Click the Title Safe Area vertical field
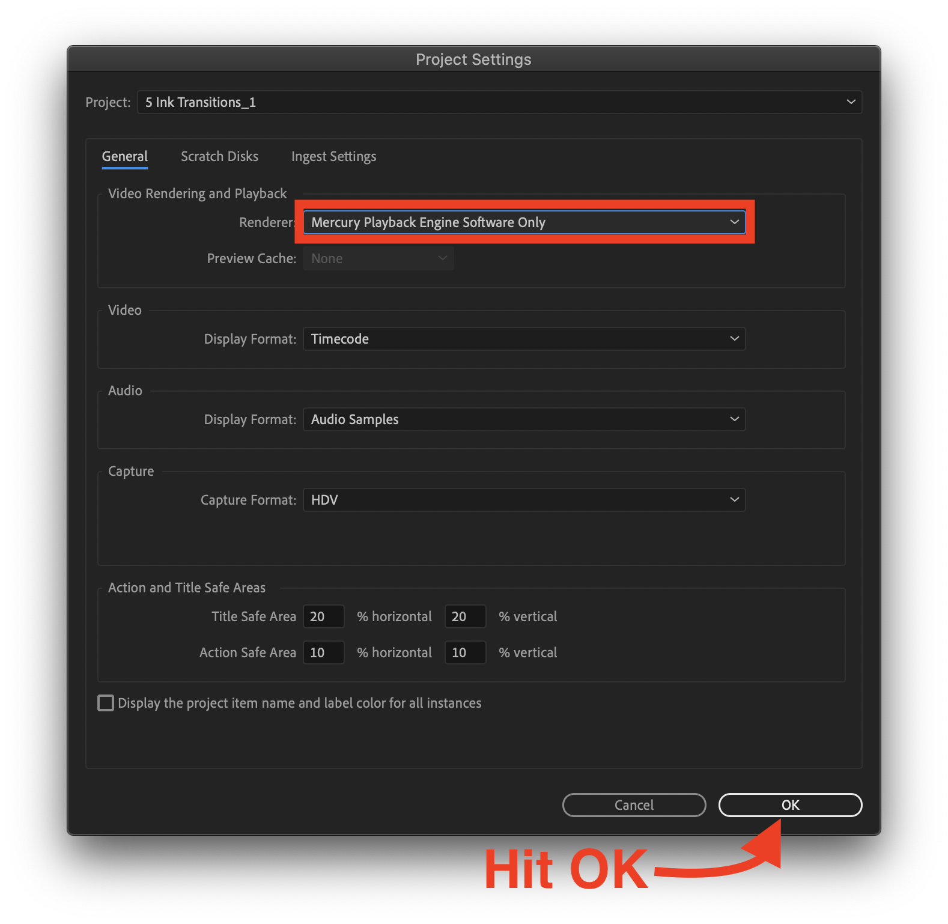This screenshot has height=924, width=948. click(465, 616)
